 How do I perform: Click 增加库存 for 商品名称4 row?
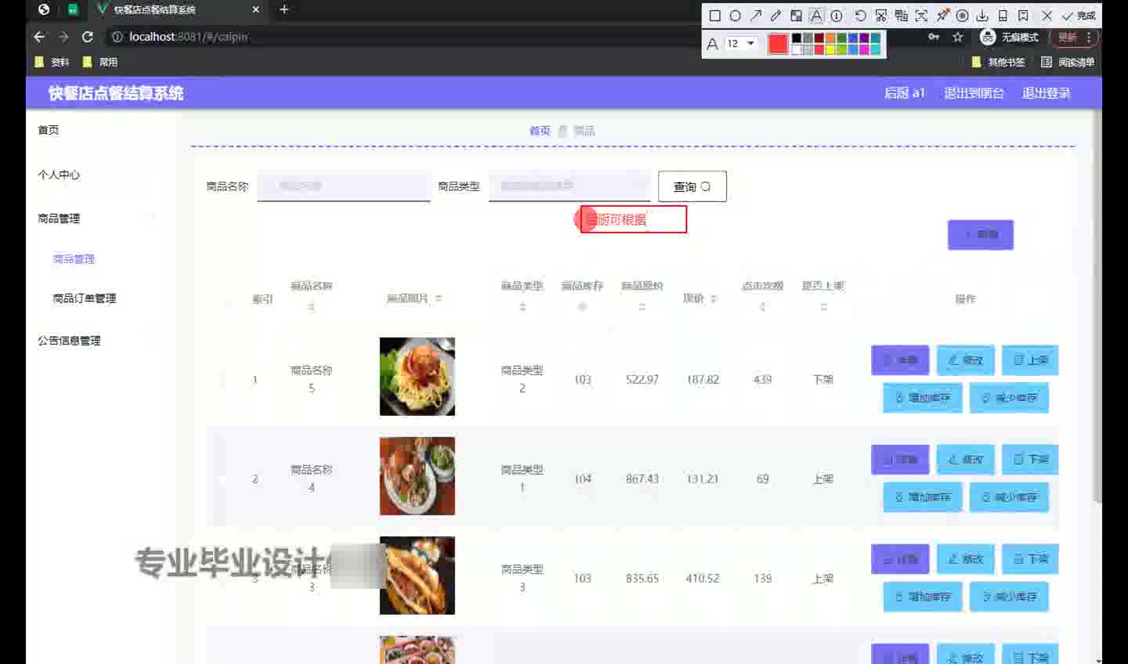tap(923, 497)
